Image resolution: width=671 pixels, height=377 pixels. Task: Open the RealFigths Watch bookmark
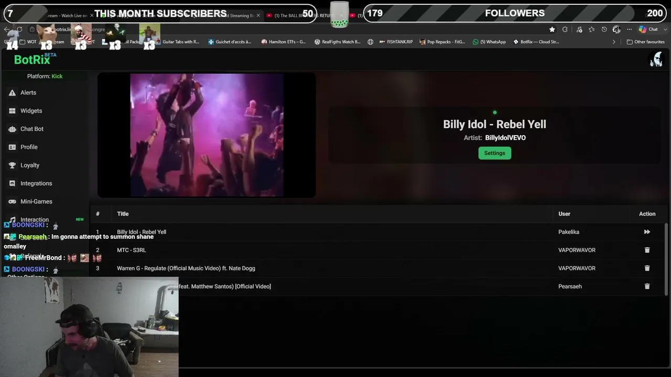(x=337, y=42)
